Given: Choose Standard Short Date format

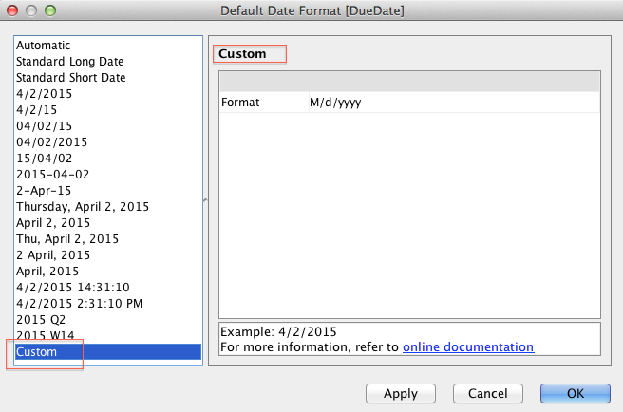Looking at the screenshot, I should pyautogui.click(x=70, y=78).
